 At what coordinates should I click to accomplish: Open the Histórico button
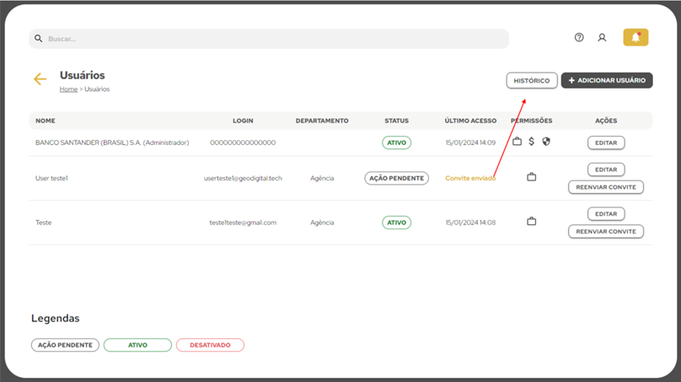tap(532, 80)
